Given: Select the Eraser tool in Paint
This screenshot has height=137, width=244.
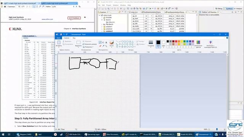Looking at the screenshot, I should click(100, 46).
